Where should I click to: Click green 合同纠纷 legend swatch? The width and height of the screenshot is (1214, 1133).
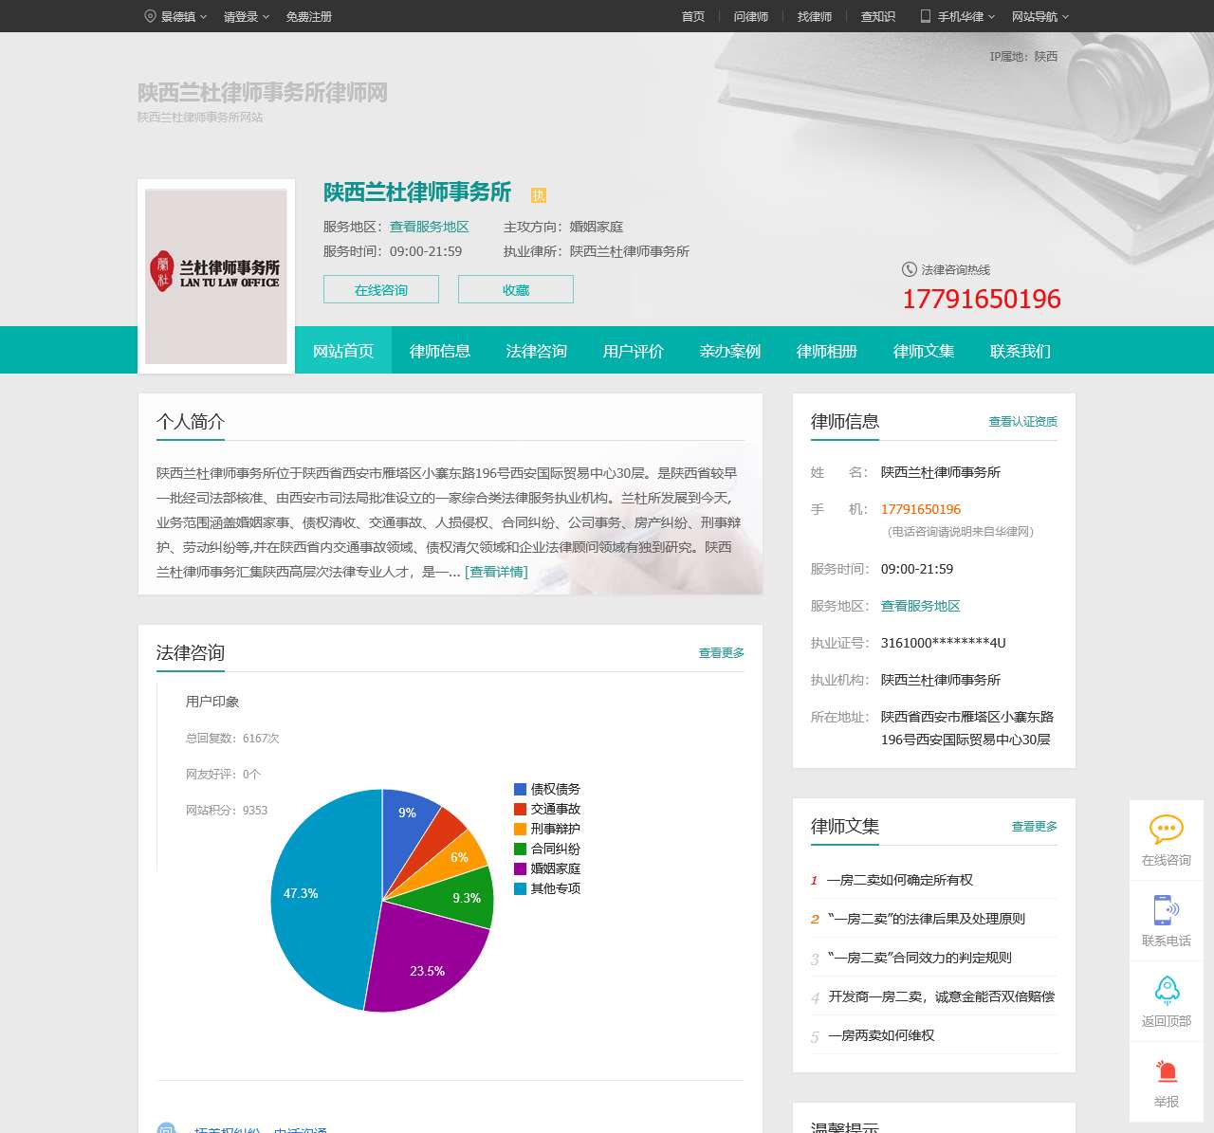[520, 849]
